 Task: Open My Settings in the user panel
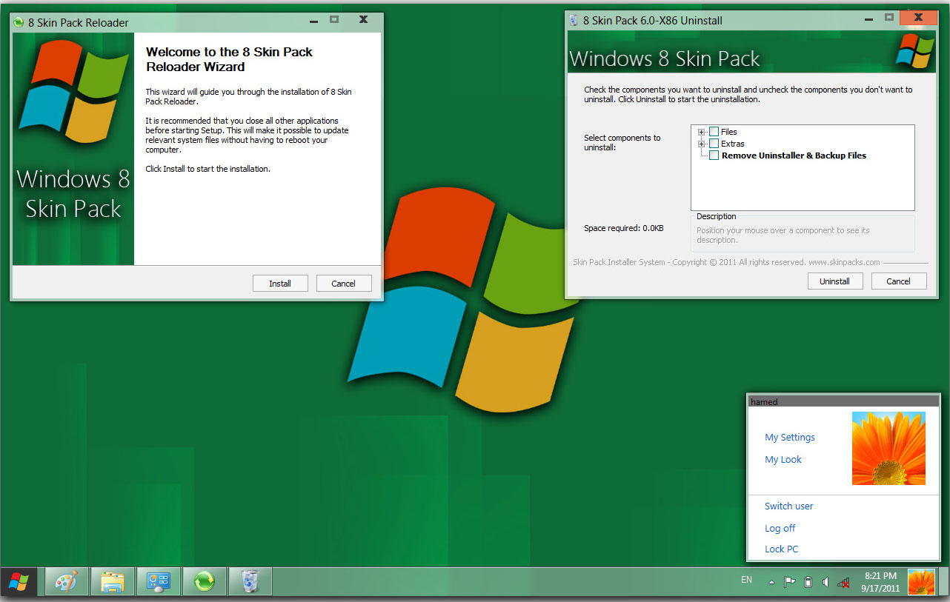790,438
